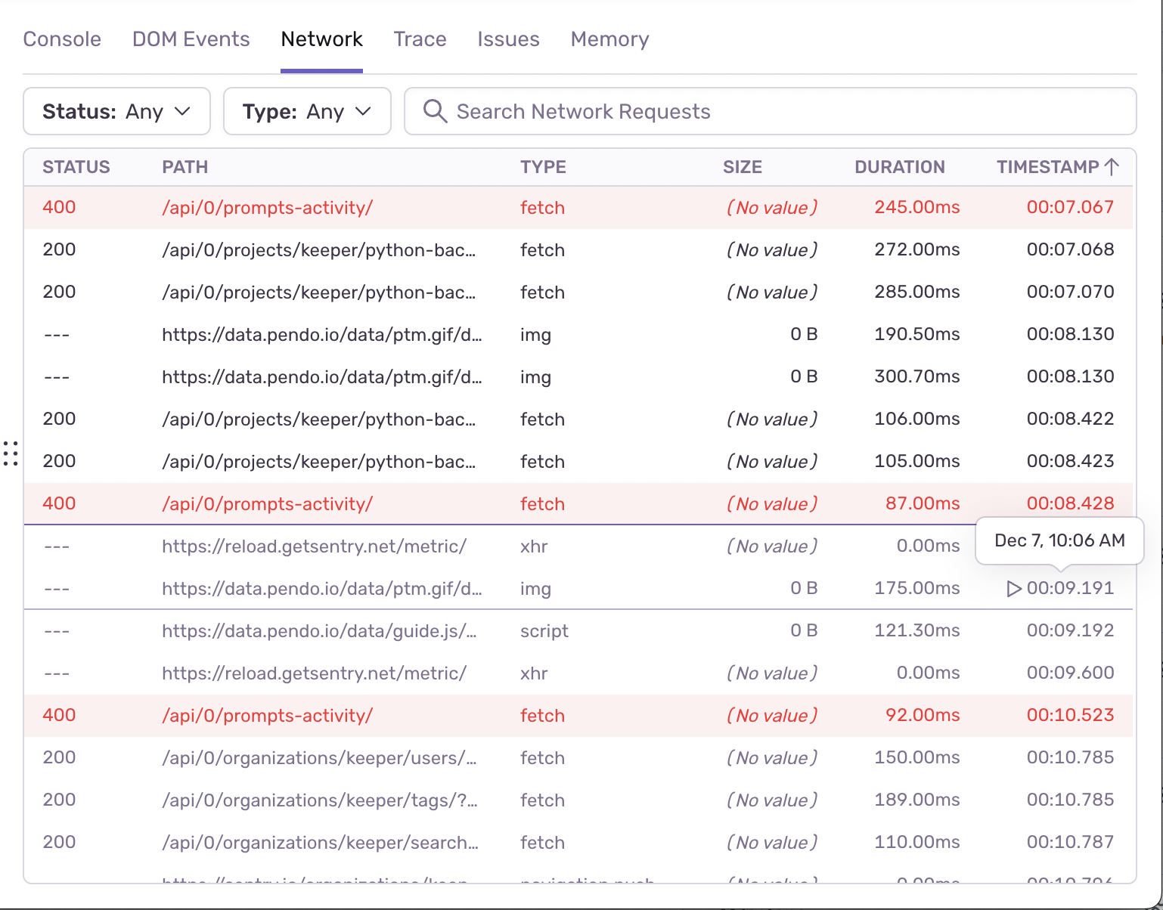Sort by the STATUS column header

(76, 167)
